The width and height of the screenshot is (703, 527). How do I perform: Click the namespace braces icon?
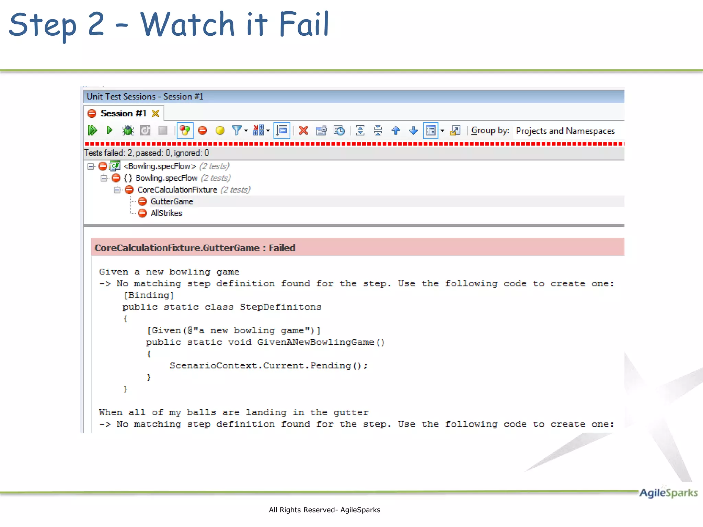pyautogui.click(x=128, y=178)
